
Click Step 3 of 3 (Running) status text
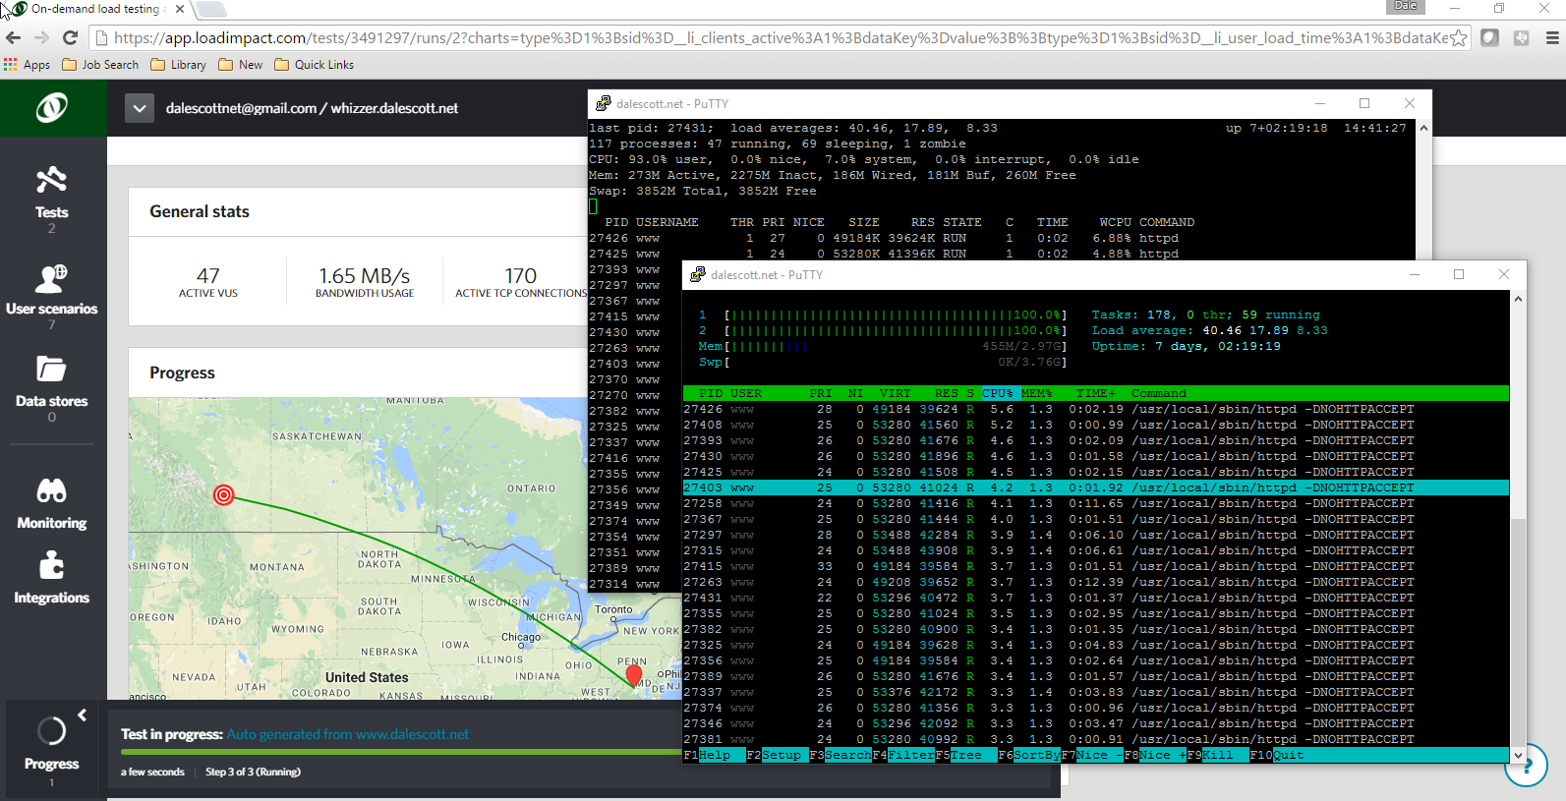(253, 772)
